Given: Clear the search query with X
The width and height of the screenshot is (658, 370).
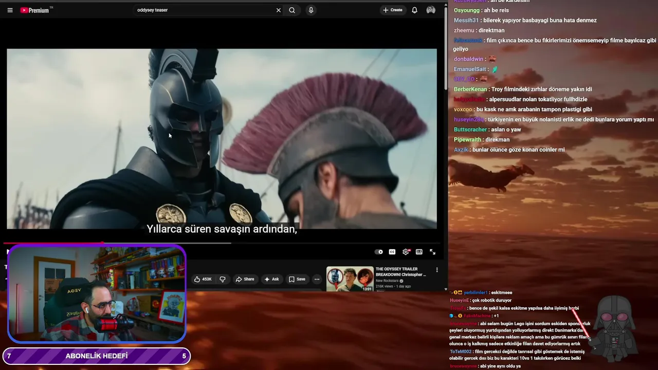Looking at the screenshot, I should tap(279, 10).
